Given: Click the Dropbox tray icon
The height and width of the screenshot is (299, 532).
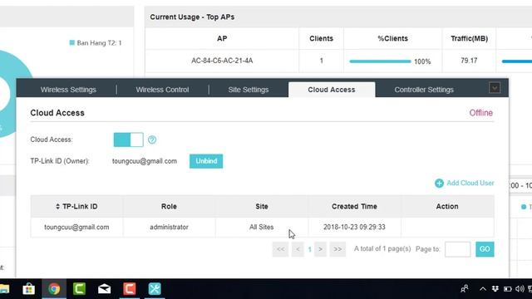Looking at the screenshot, I should [495, 289].
